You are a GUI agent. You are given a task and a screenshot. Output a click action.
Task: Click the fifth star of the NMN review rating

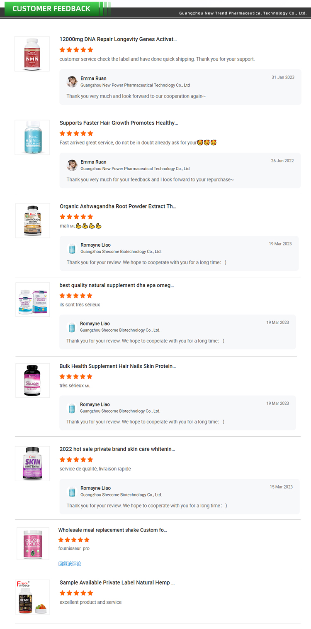pos(90,49)
